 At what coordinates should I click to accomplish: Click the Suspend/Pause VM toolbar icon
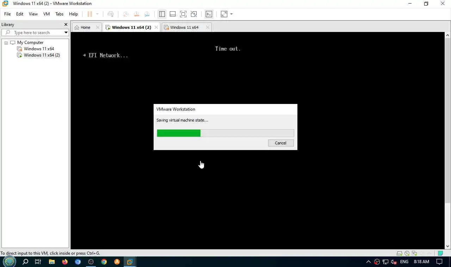89,14
